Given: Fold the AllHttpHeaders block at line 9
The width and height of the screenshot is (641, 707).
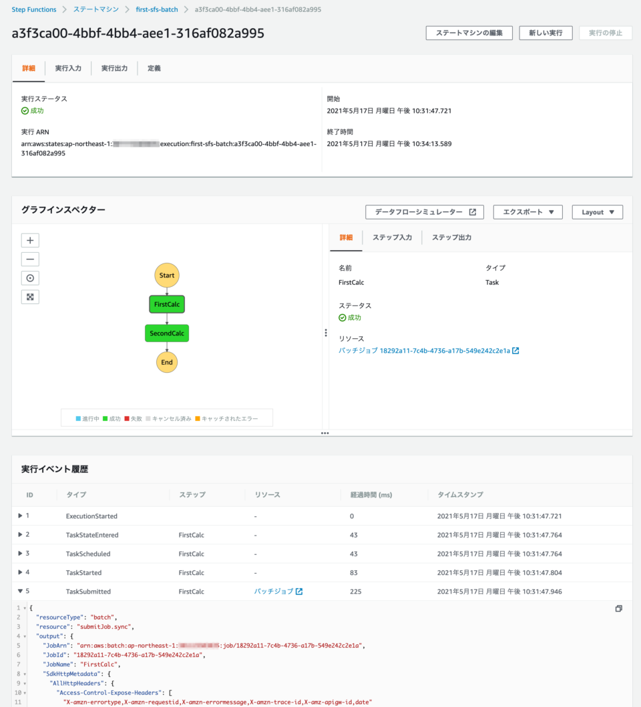Looking at the screenshot, I should pos(25,684).
